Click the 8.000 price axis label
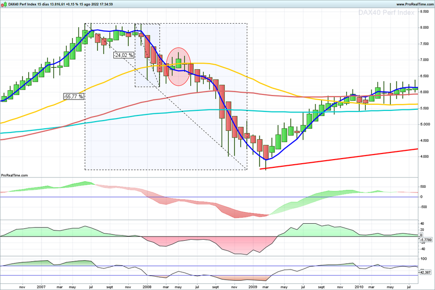This screenshot has height=290, width=435. pyautogui.click(x=424, y=28)
